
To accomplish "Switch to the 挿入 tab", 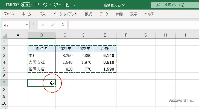I will coord(42,14).
